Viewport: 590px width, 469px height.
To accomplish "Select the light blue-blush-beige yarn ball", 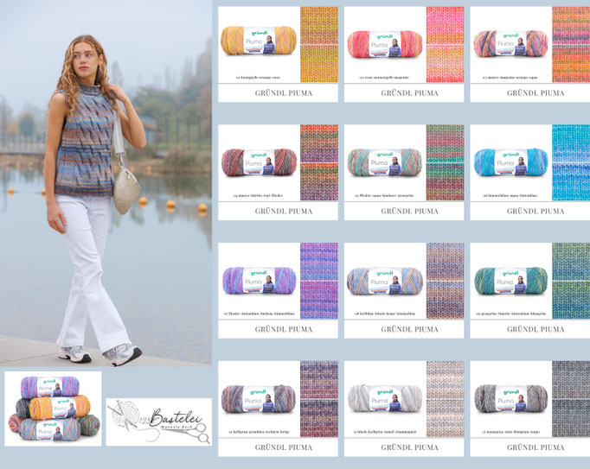I will pyautogui.click(x=385, y=281).
